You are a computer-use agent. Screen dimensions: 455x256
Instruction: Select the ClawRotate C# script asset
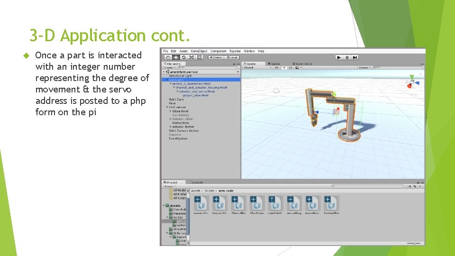coord(256,205)
